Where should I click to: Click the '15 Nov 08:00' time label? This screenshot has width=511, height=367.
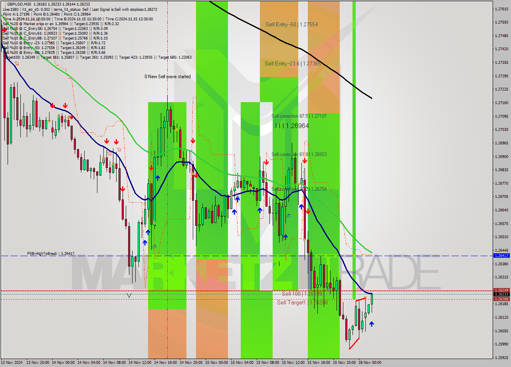point(267,363)
